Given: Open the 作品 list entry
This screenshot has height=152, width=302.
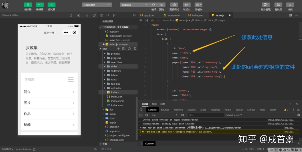Looking at the screenshot, I should pos(49,114).
